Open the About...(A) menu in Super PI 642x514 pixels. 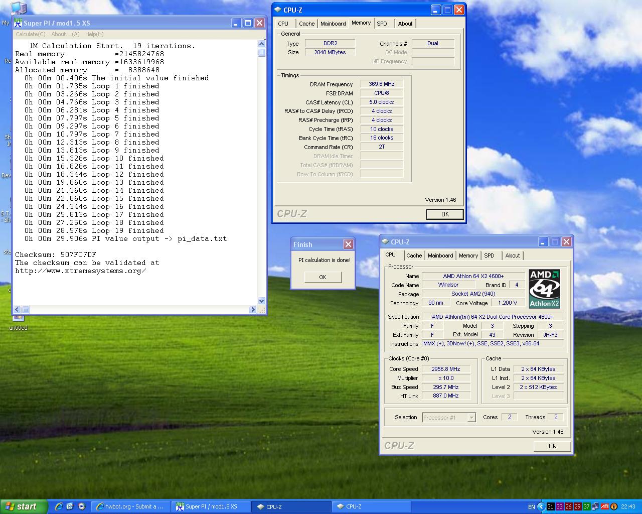click(65, 34)
